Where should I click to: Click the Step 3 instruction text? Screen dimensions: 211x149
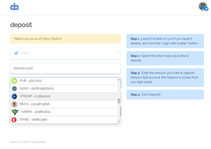[x=165, y=77]
